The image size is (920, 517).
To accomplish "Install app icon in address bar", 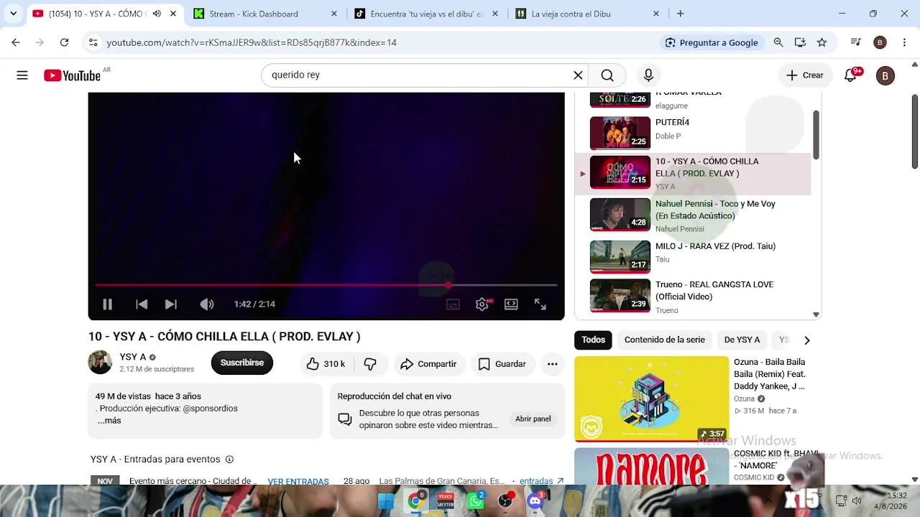I will 800,43.
